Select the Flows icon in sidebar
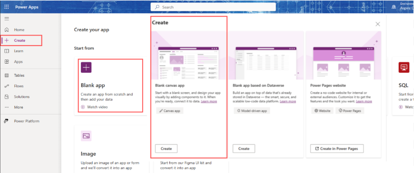Image resolution: width=414 pixels, height=173 pixels. pyautogui.click(x=7, y=86)
